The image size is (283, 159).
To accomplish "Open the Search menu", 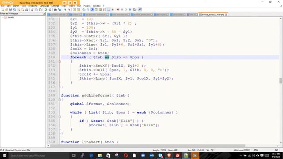I will coord(16,6).
